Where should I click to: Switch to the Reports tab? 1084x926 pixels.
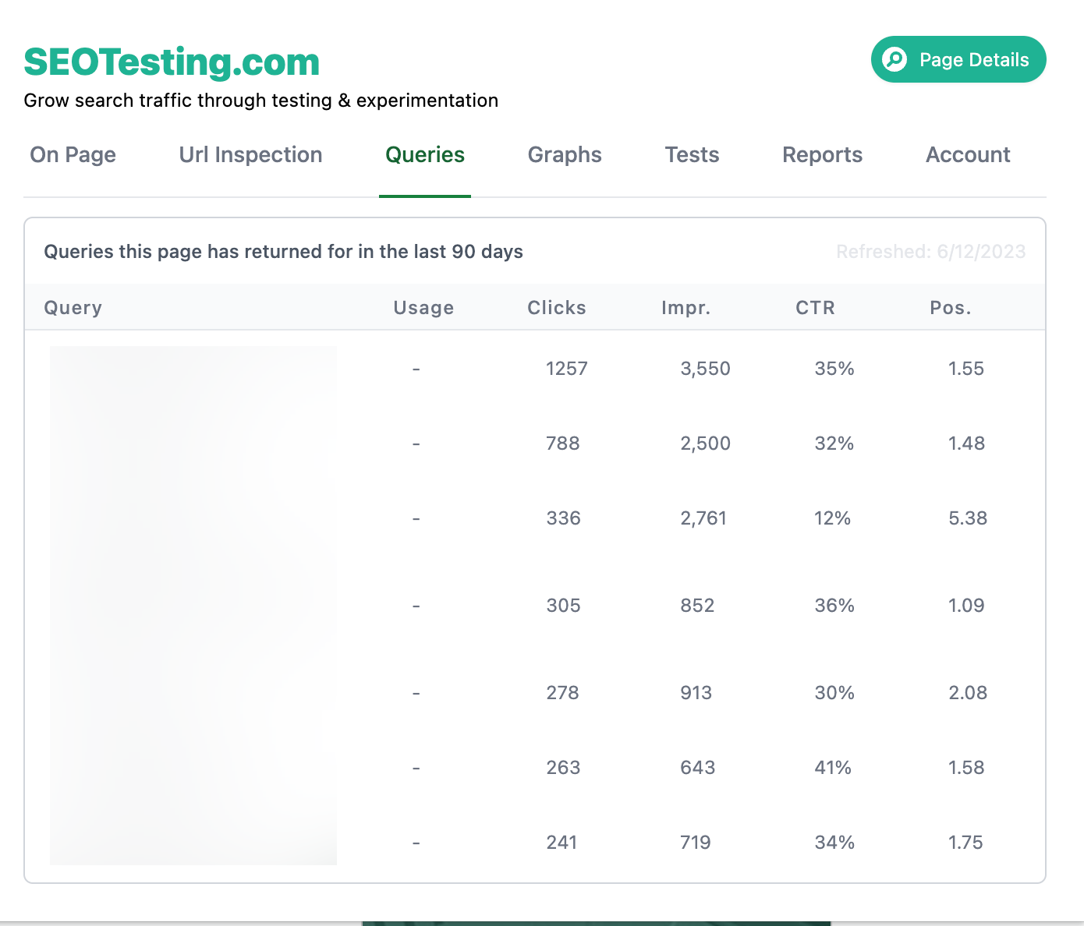(822, 155)
